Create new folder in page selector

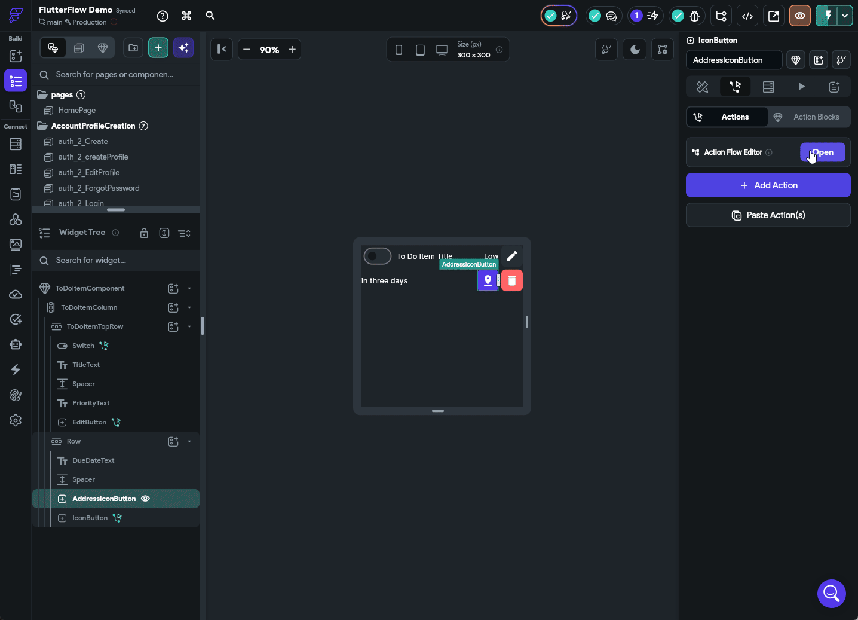tap(133, 48)
